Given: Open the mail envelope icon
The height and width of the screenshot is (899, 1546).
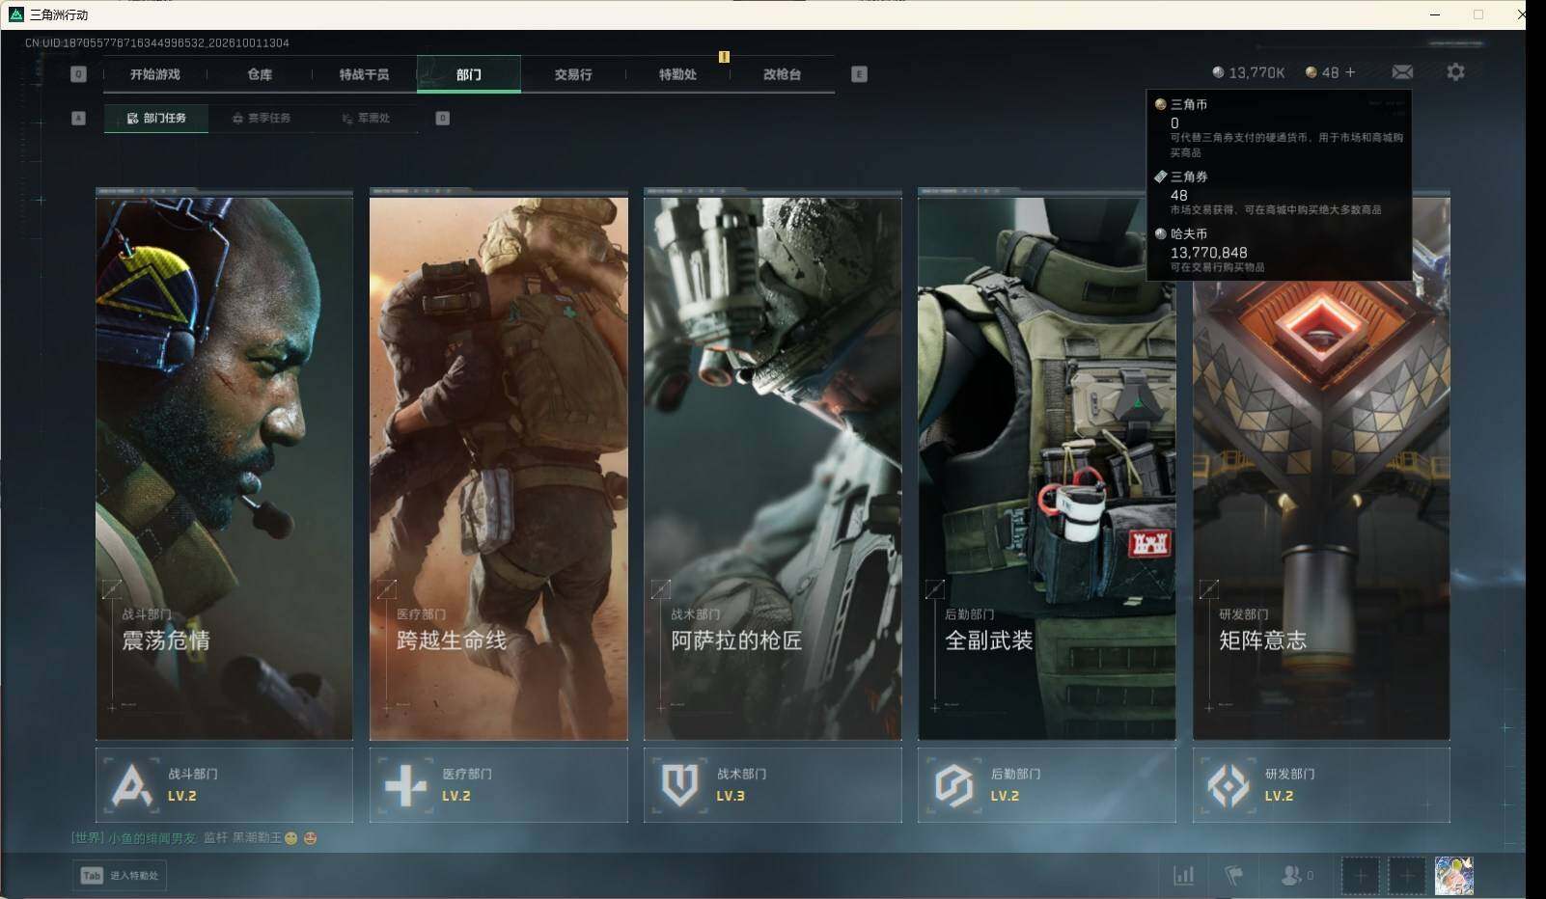Looking at the screenshot, I should 1402,72.
